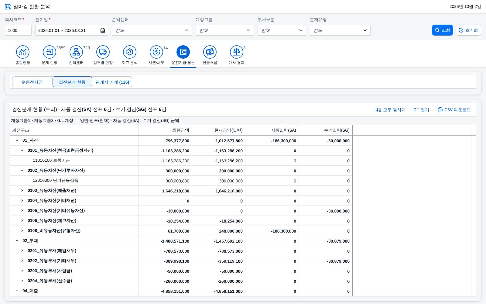Select the 결산분개 현황 tab
This screenshot has width=486, height=304.
coord(72,82)
